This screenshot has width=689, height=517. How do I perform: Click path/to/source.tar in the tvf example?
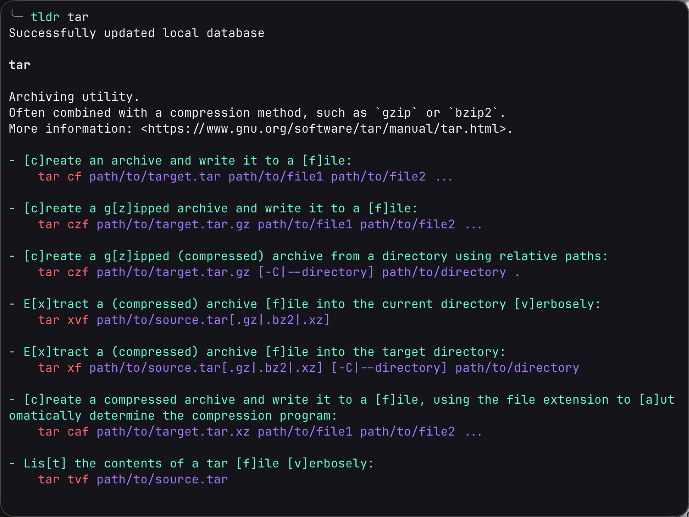point(162,480)
